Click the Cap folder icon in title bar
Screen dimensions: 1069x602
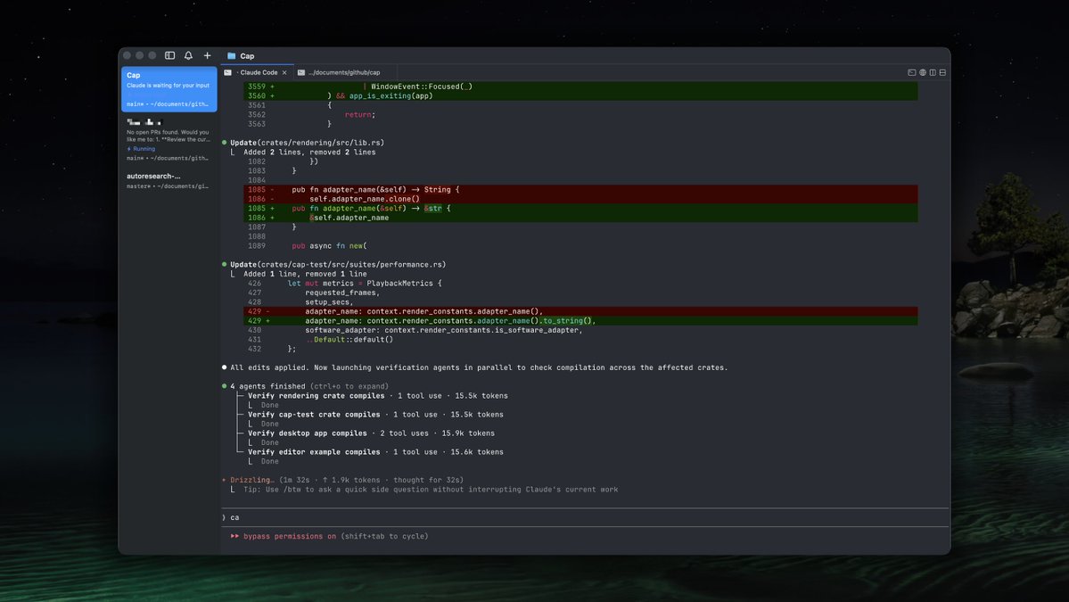pyautogui.click(x=231, y=56)
